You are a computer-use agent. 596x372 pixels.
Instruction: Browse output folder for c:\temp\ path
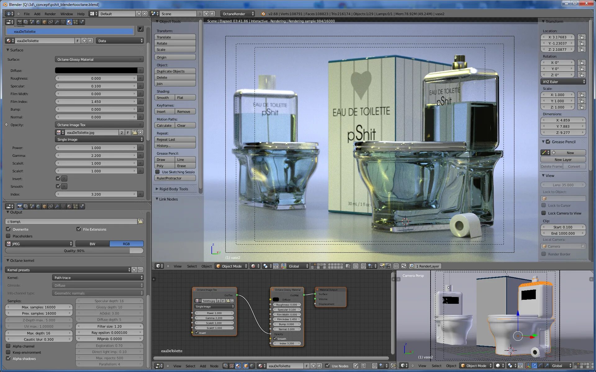click(x=140, y=221)
